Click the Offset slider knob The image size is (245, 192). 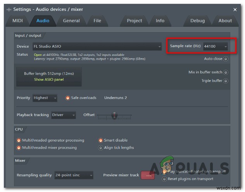pos(114,116)
